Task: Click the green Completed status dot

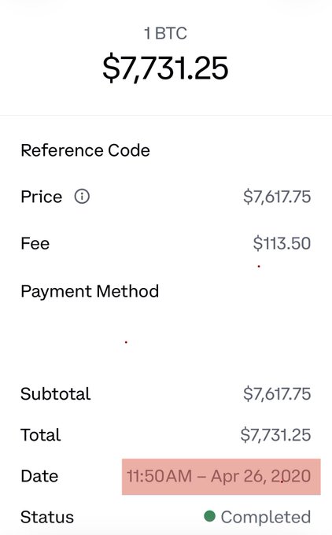Action: 209,516
